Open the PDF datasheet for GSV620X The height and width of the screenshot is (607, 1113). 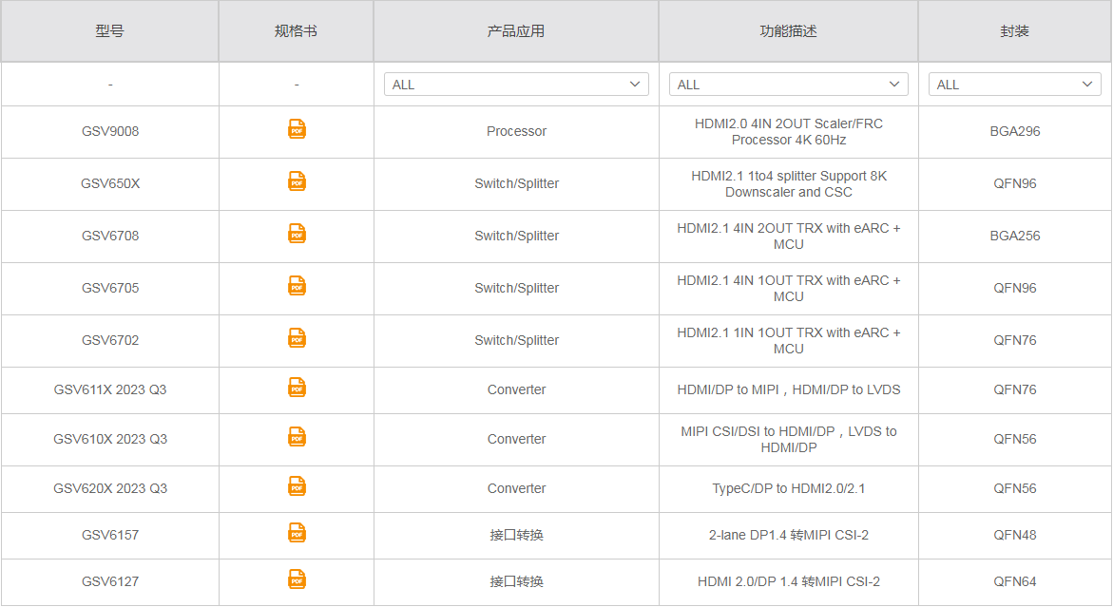pos(297,486)
